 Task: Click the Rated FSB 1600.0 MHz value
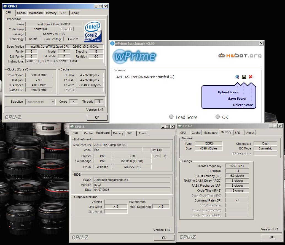tap(39, 90)
